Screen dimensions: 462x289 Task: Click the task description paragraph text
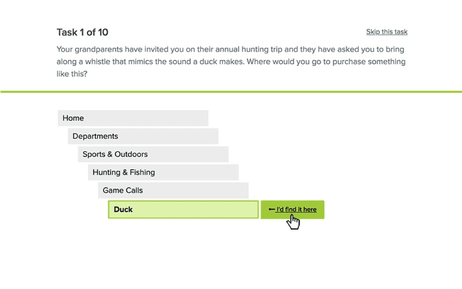(231, 61)
